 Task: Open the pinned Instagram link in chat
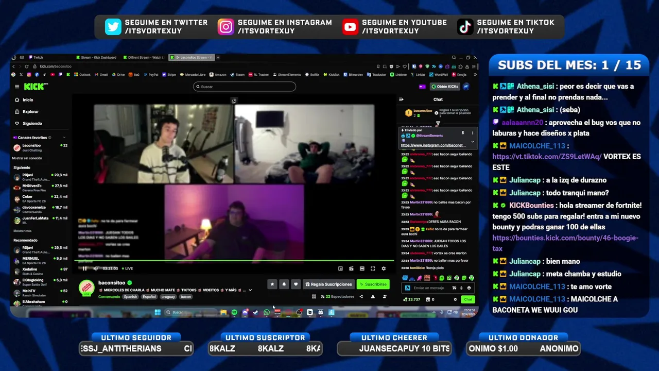(x=433, y=145)
